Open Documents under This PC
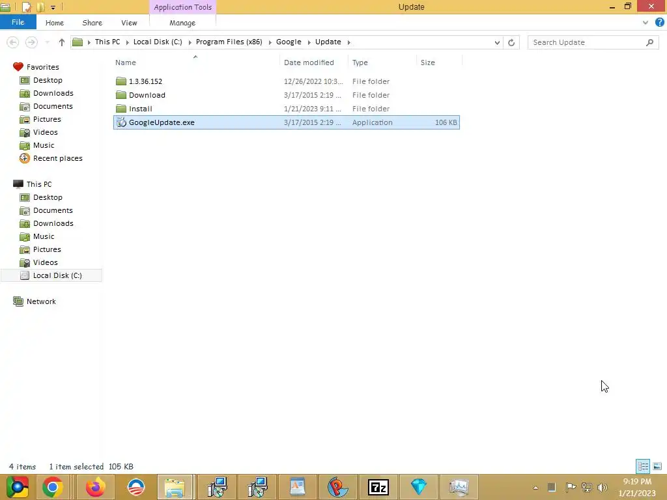Screen dimensions: 667x500 pos(53,210)
